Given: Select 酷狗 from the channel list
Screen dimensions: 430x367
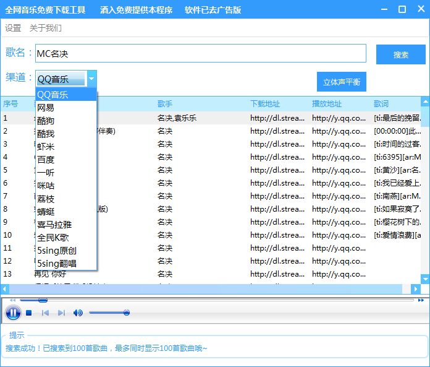Looking at the screenshot, I should pyautogui.click(x=66, y=121).
